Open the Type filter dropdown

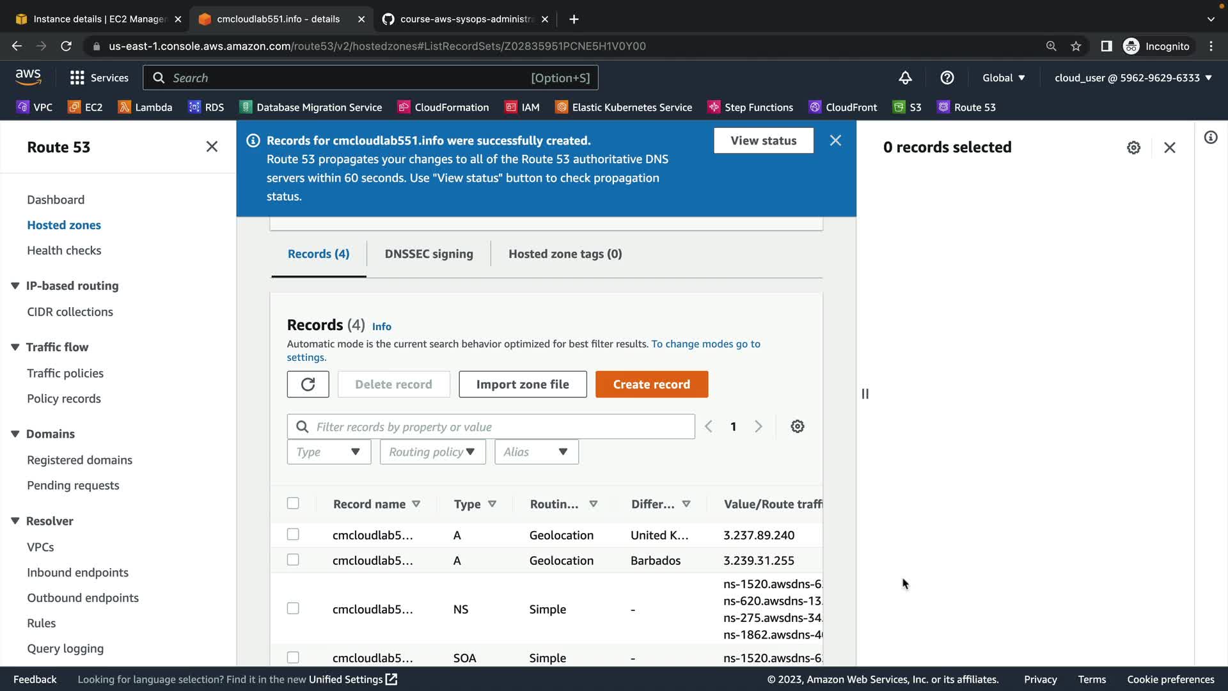pos(329,452)
